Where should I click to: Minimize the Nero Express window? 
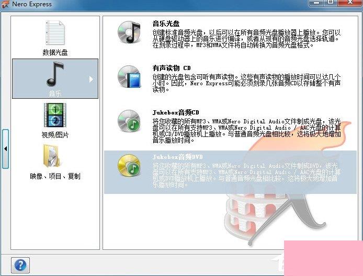(316, 3)
